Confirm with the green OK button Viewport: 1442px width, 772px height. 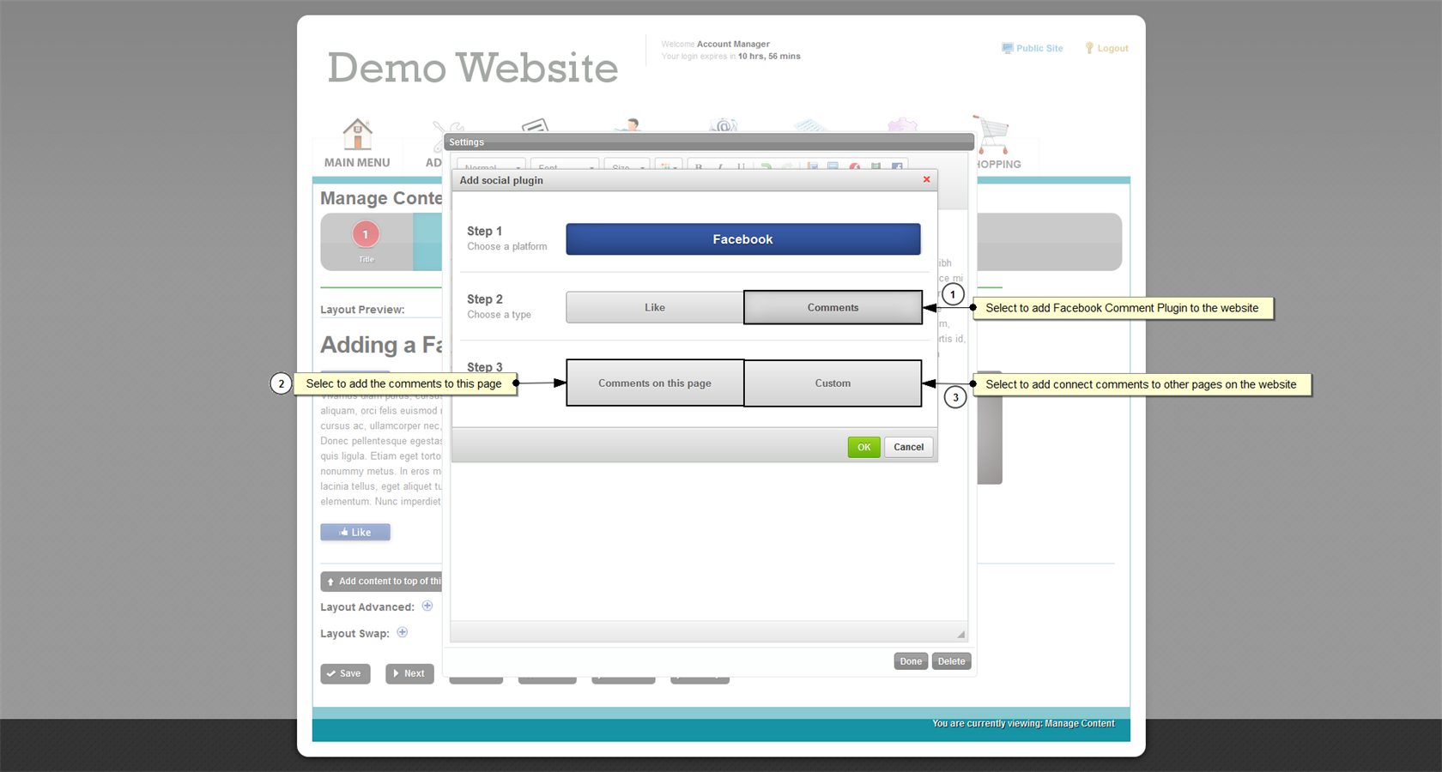[863, 447]
